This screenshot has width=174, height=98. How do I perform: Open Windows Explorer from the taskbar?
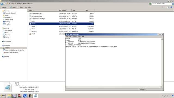(x=9, y=96)
